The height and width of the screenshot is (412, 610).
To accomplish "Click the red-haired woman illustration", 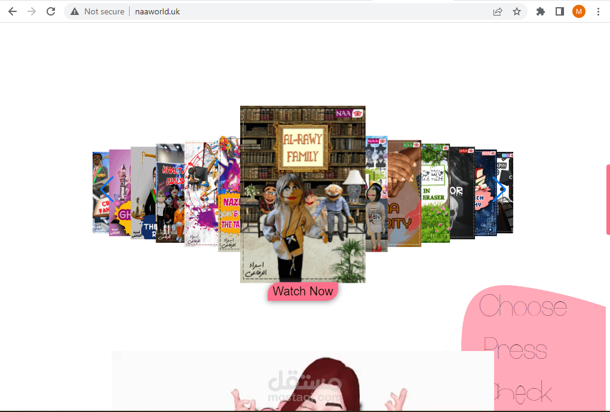I will pos(321,383).
